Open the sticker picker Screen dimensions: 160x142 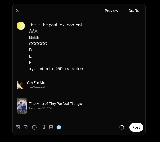click(26, 127)
